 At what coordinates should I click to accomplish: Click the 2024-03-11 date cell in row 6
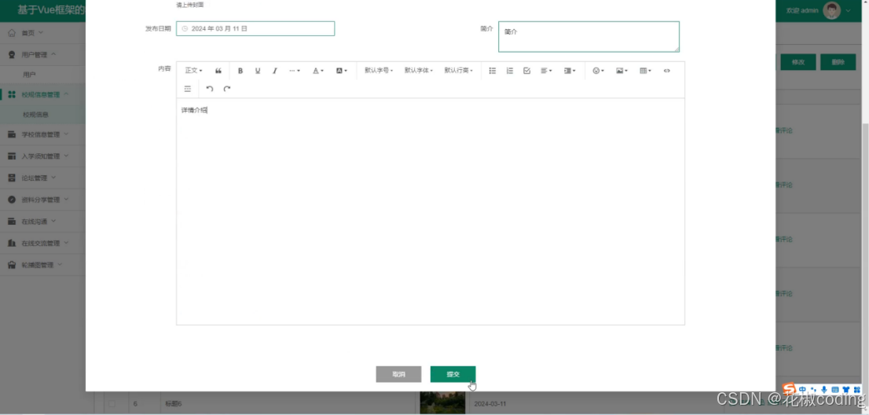pos(490,404)
